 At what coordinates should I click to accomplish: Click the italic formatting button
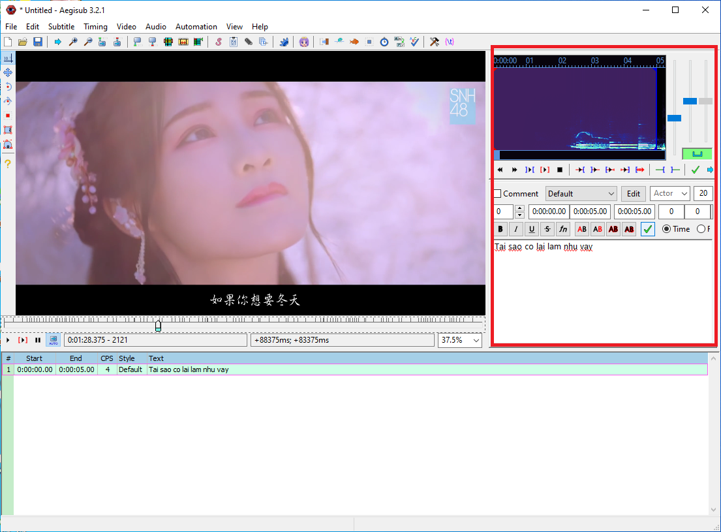[516, 229]
